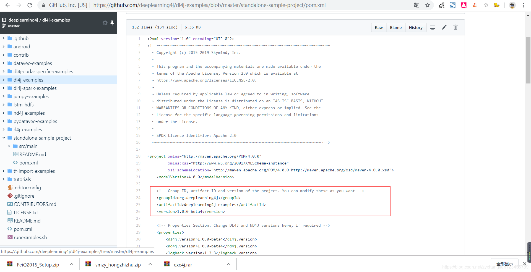View the file History
Screen dimensions: 531x272
[x=416, y=27]
